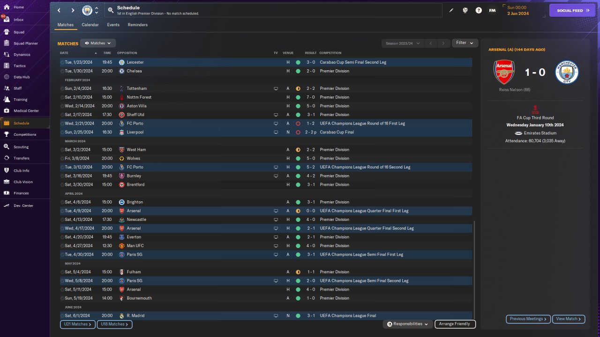Screen dimensions: 600x337
Task: Open the Dev. Center icon
Action: point(7,206)
